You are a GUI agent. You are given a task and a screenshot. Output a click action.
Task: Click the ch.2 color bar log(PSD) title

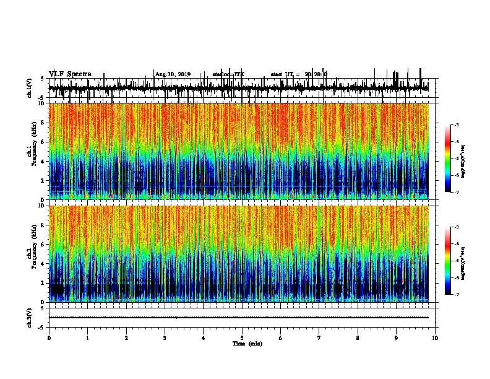point(463,263)
